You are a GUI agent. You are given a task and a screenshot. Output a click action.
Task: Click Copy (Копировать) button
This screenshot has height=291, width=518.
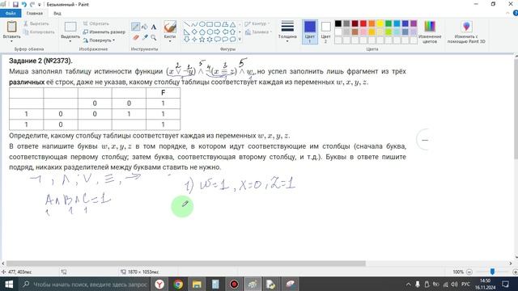39,32
